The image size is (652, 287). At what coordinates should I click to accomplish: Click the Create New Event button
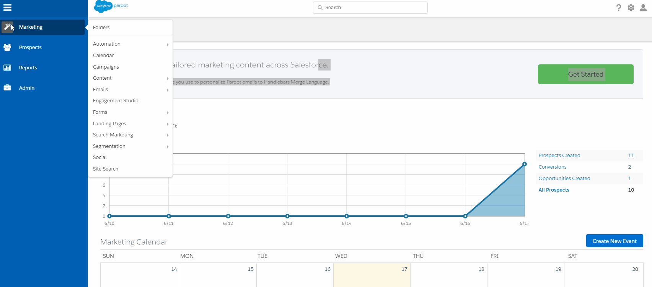(615, 241)
